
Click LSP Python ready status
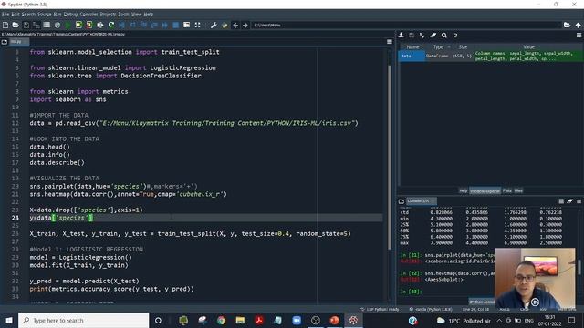click(380, 310)
